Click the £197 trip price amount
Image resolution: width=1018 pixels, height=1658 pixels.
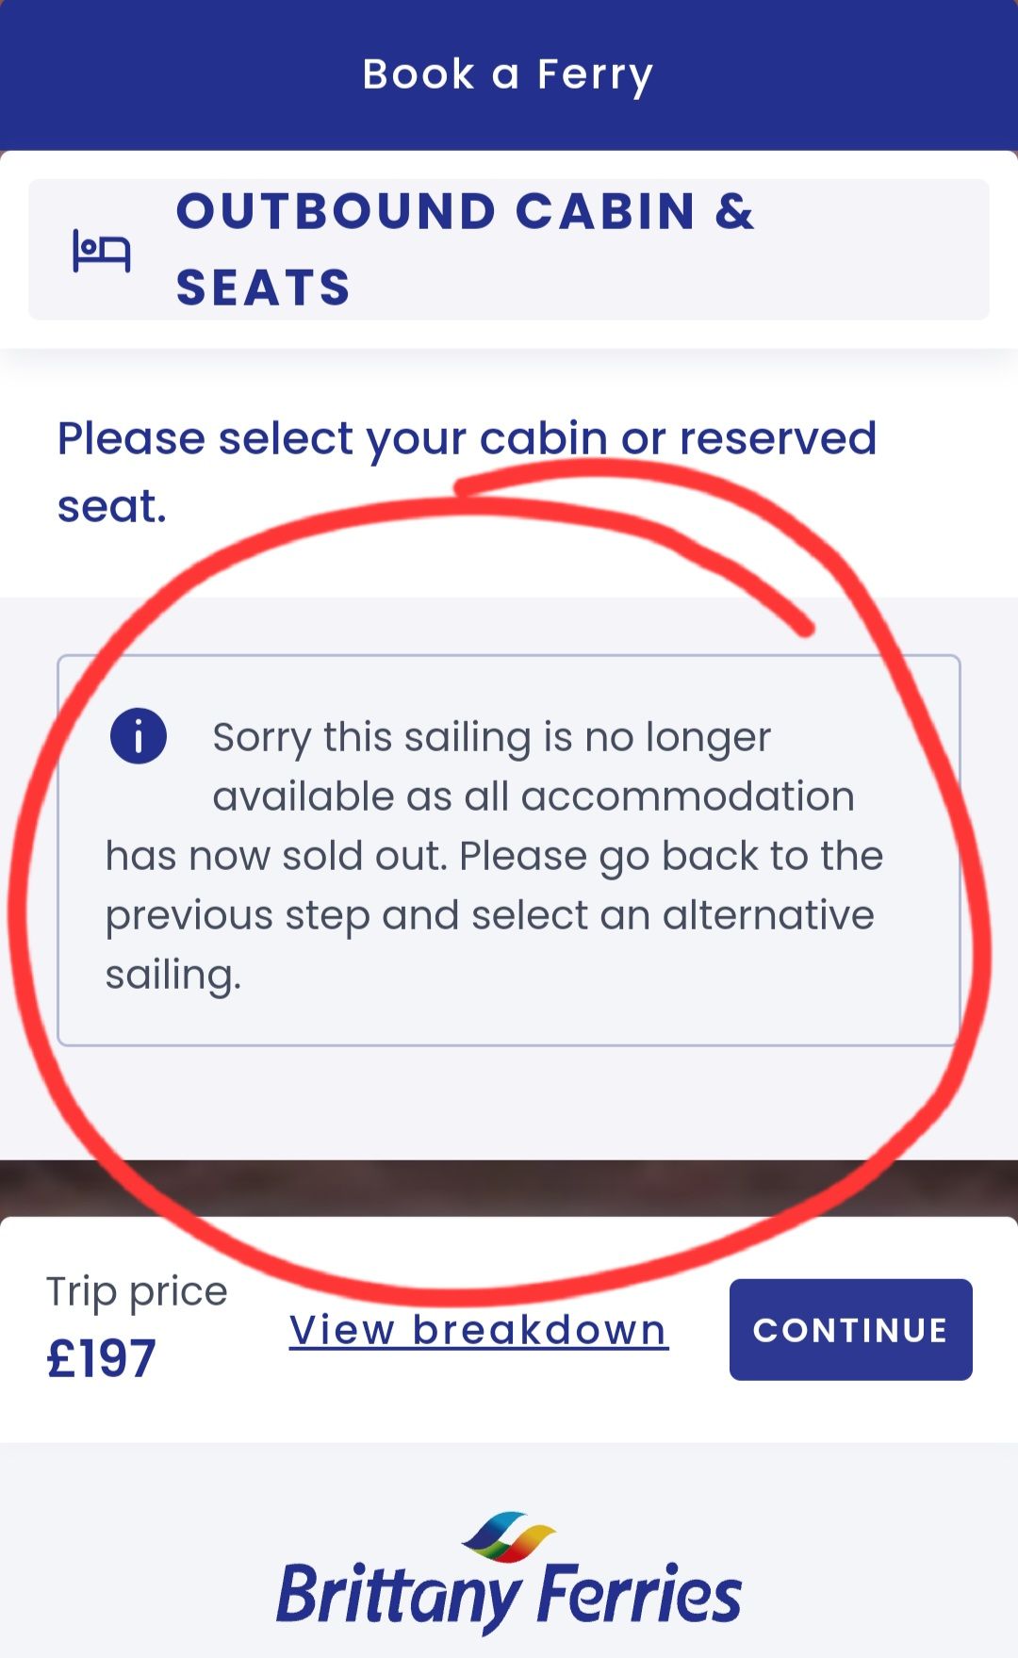(x=102, y=1358)
